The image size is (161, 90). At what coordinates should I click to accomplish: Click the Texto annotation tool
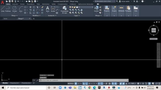(48, 9)
